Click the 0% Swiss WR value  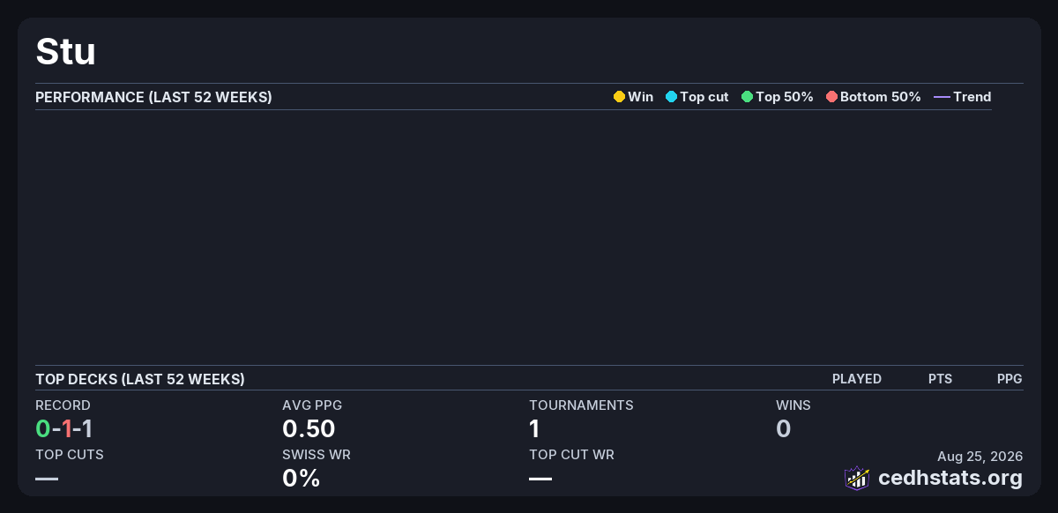[x=301, y=479]
